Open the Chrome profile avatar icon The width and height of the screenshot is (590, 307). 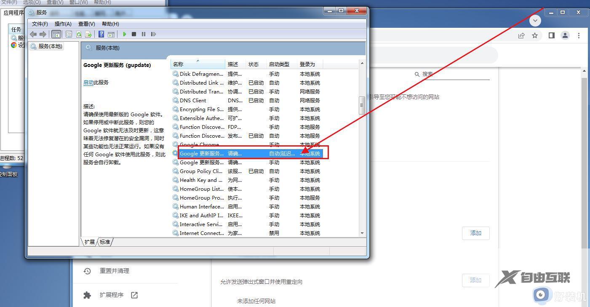[565, 35]
